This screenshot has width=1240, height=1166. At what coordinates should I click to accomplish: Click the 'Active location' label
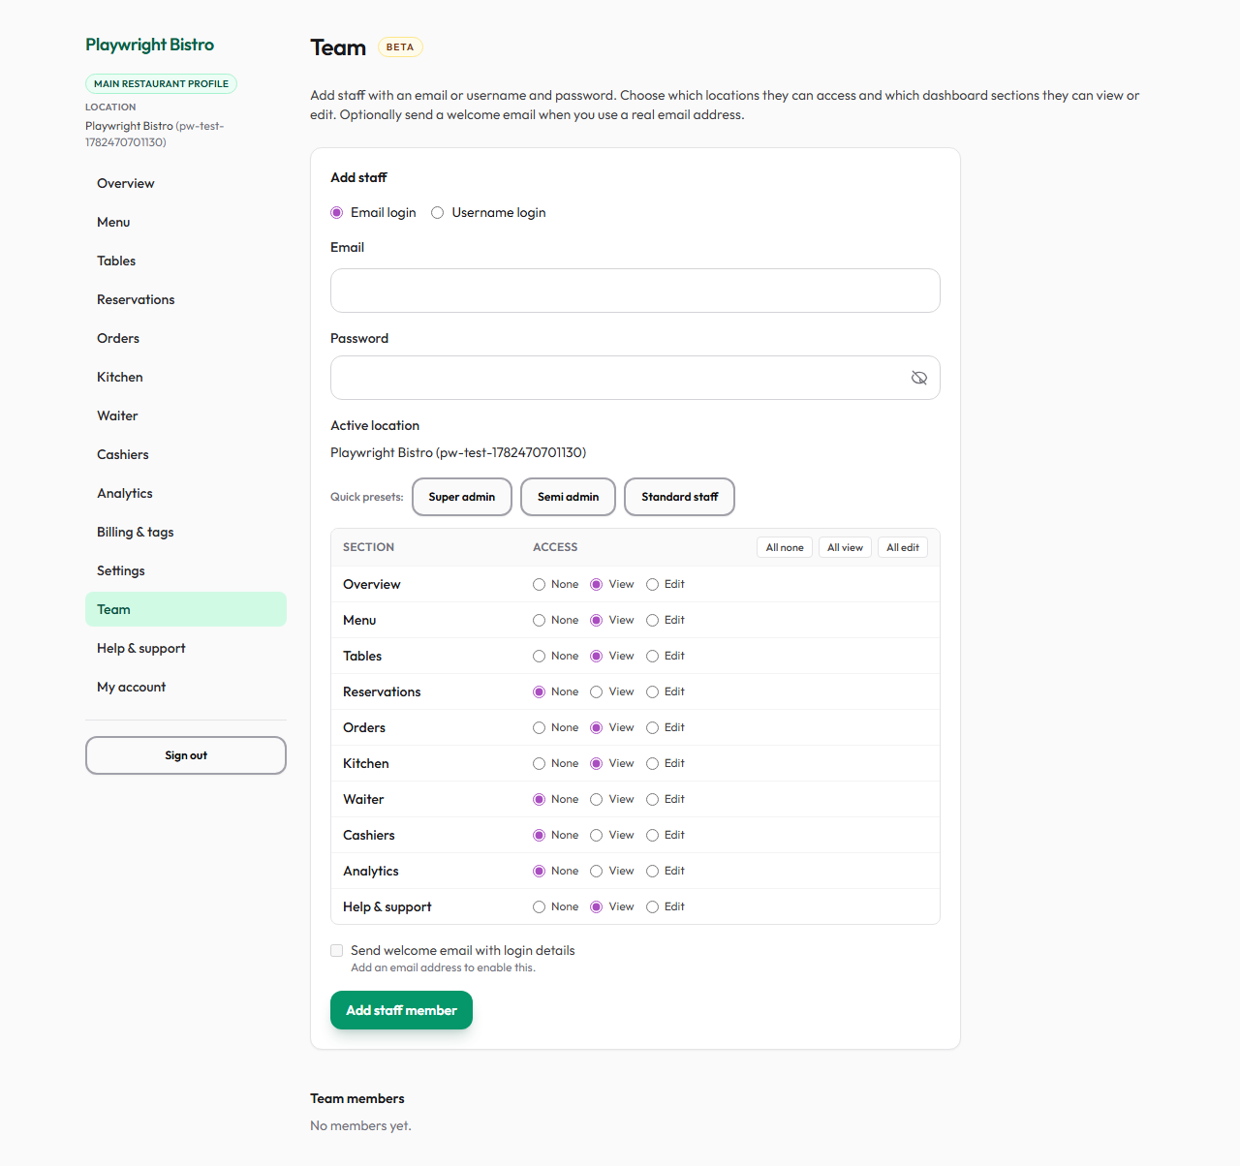(375, 425)
